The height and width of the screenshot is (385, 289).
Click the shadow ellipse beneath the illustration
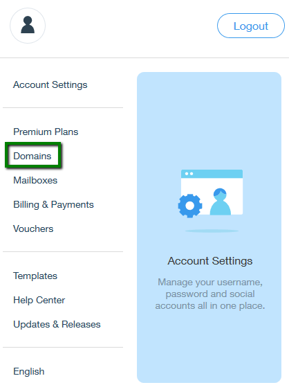[x=212, y=231]
